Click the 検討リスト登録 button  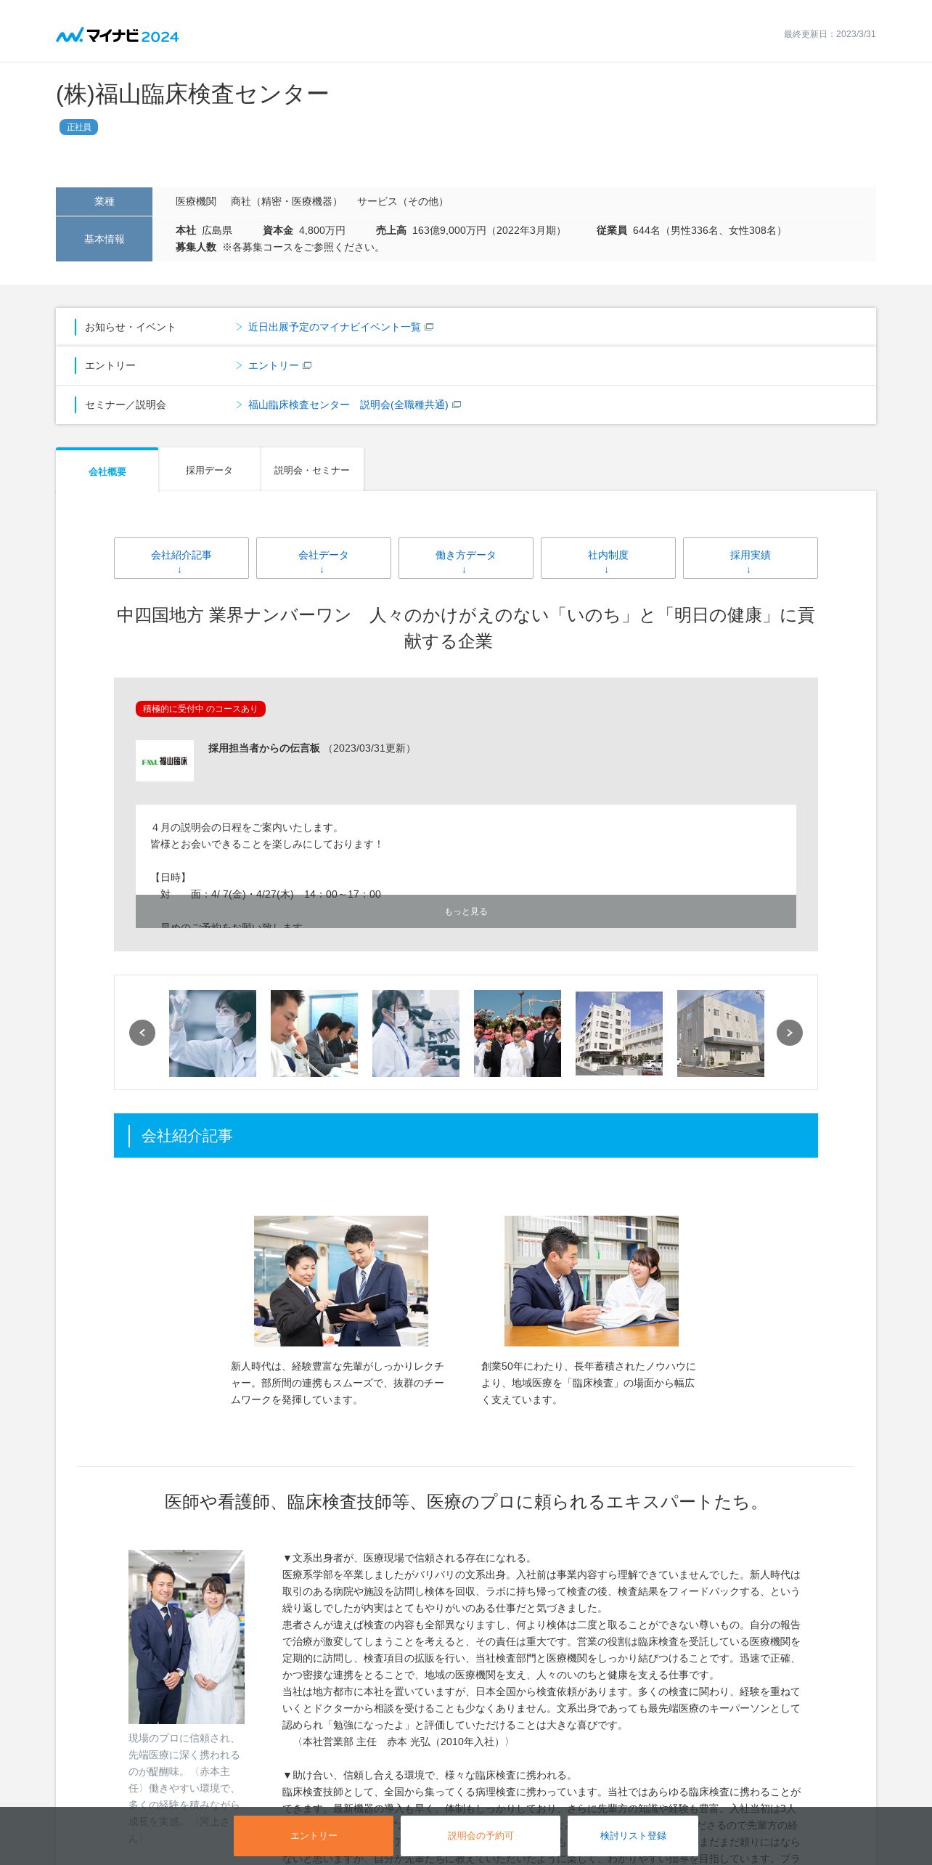(633, 1835)
